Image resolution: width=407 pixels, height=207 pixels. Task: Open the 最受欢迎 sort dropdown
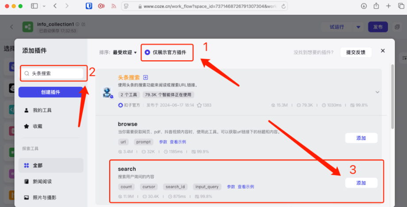tap(125, 52)
